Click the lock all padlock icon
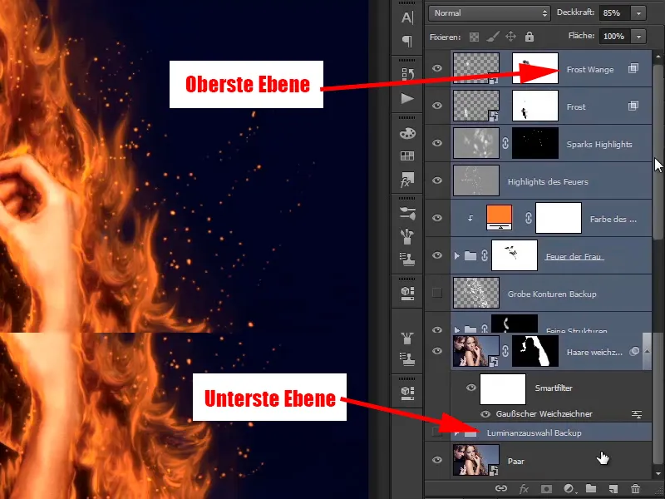 pyautogui.click(x=530, y=37)
